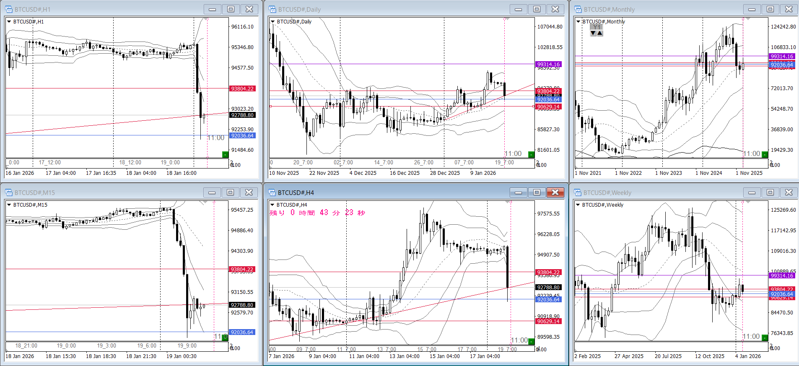Image resolution: width=799 pixels, height=366 pixels.
Task: Click the BTCUSD#,Weekly window title bar icon
Action: pyautogui.click(x=578, y=192)
